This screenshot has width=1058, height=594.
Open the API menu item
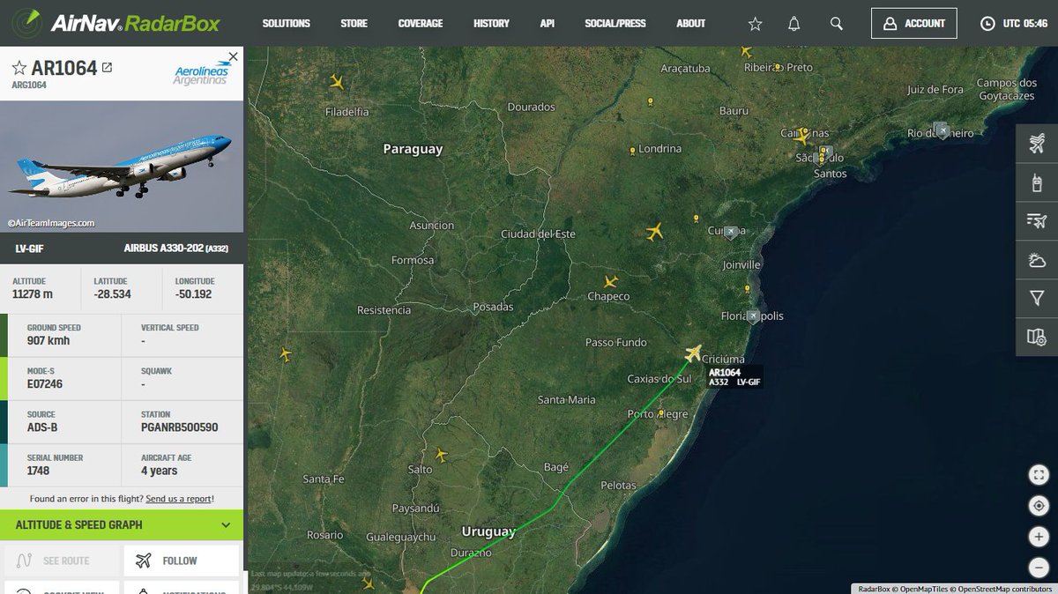[548, 24]
